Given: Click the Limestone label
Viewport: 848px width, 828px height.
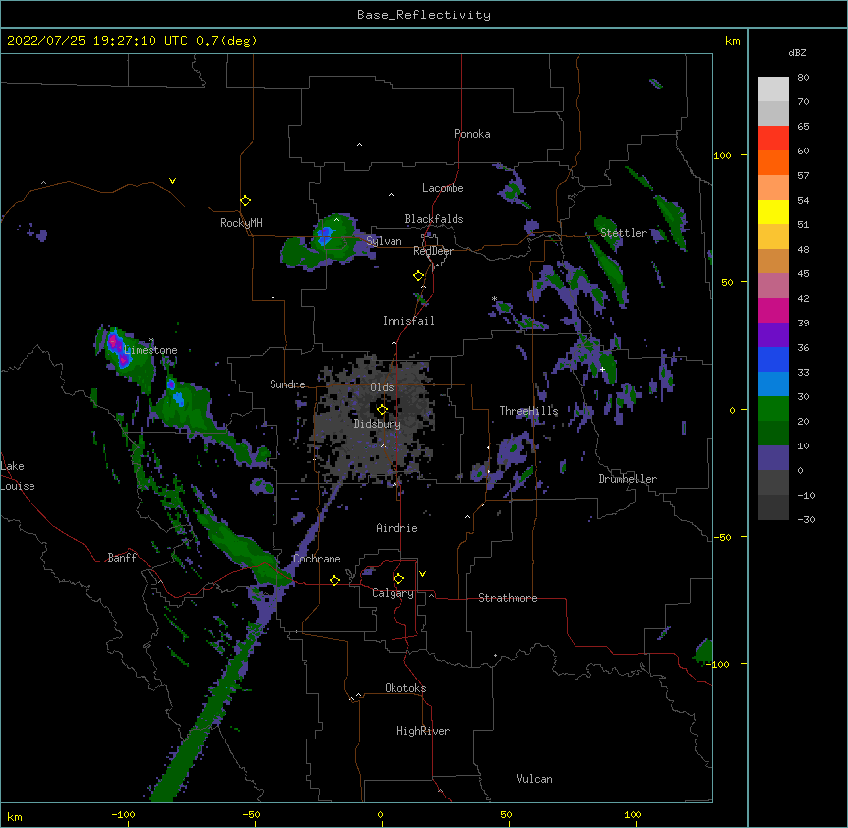Looking at the screenshot, I should [151, 350].
